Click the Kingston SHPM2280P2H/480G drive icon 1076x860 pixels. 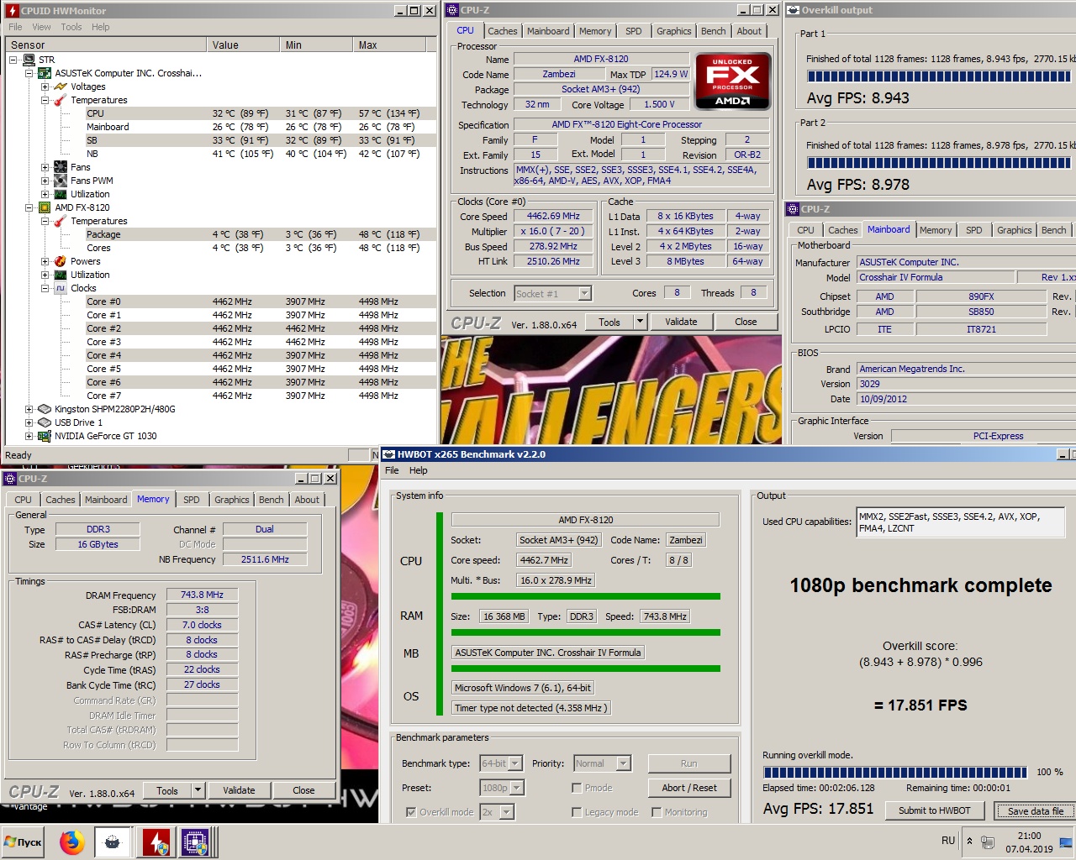(45, 409)
